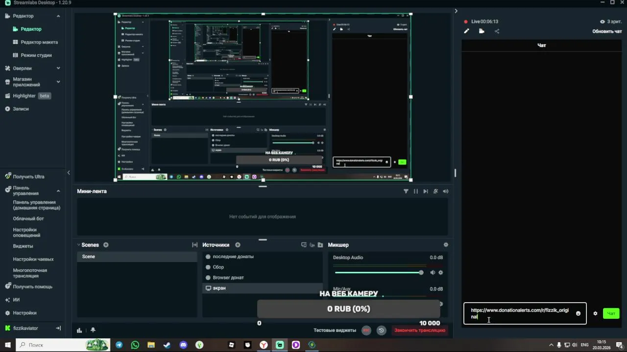The width and height of the screenshot is (627, 352).
Task: Click the edit stream info pencil icon
Action: 467,31
